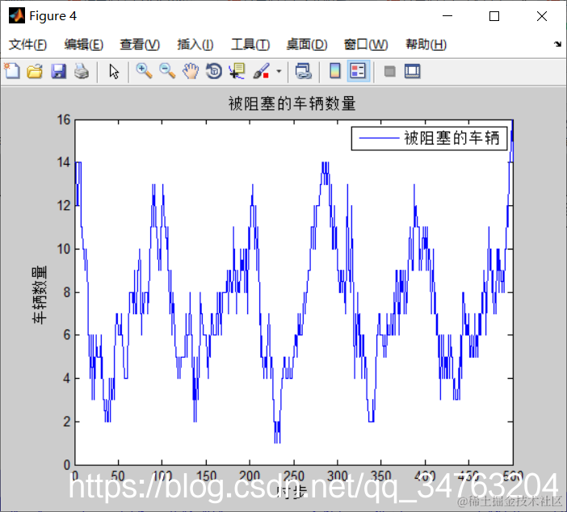
Task: Open the 帮助(H) menu
Action: point(426,44)
